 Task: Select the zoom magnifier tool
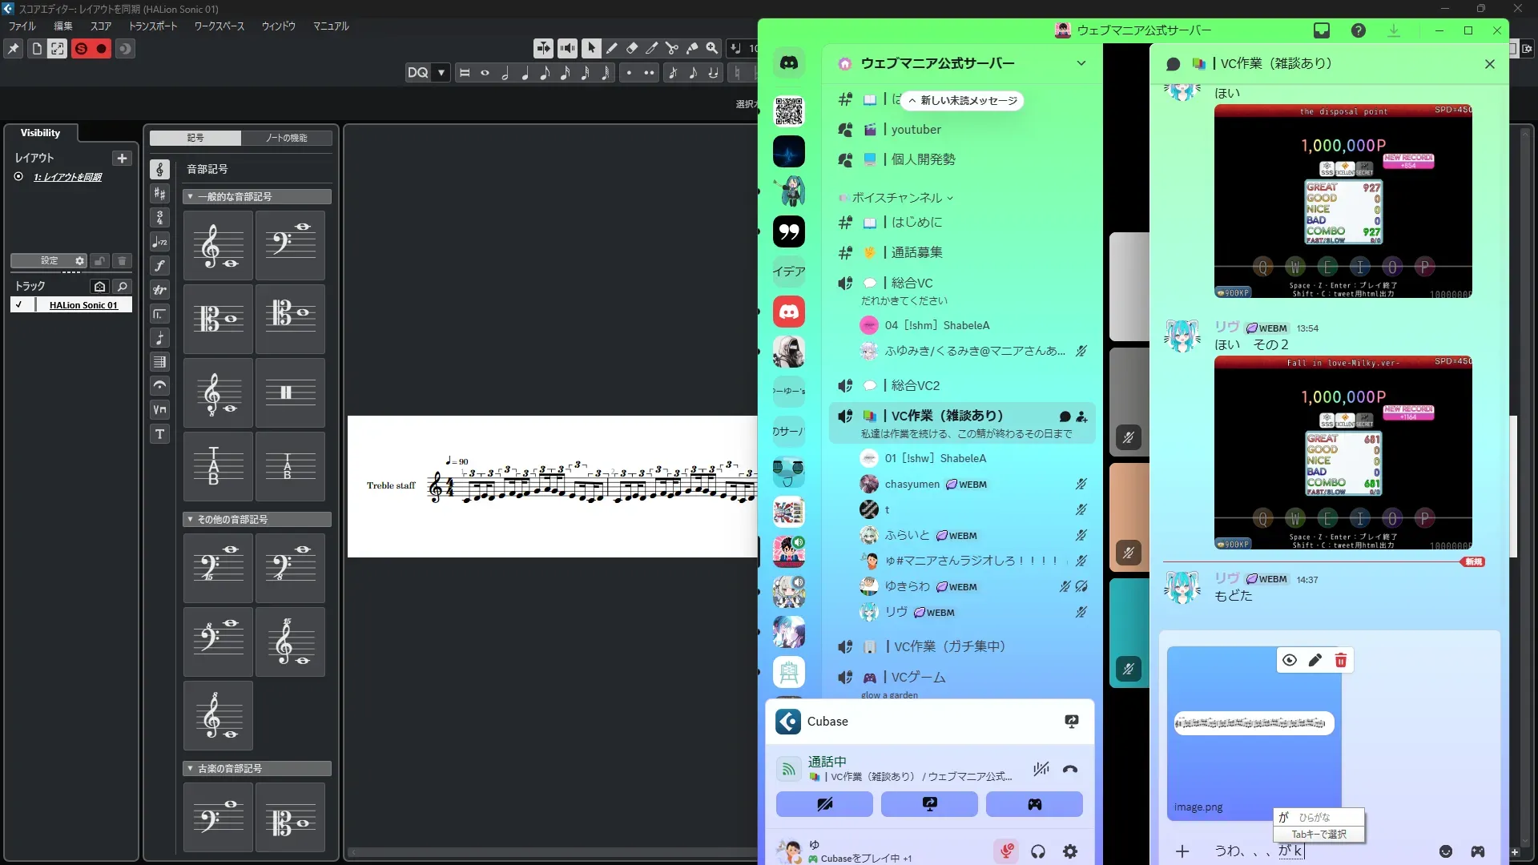click(x=711, y=49)
